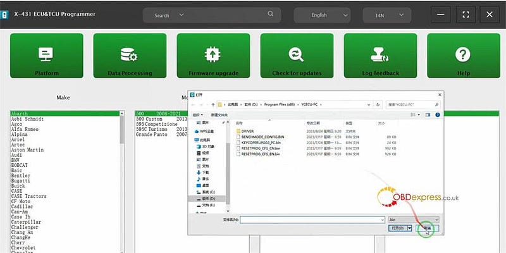Sort files by Type column header
This screenshot has height=253, width=506.
click(x=349, y=123)
